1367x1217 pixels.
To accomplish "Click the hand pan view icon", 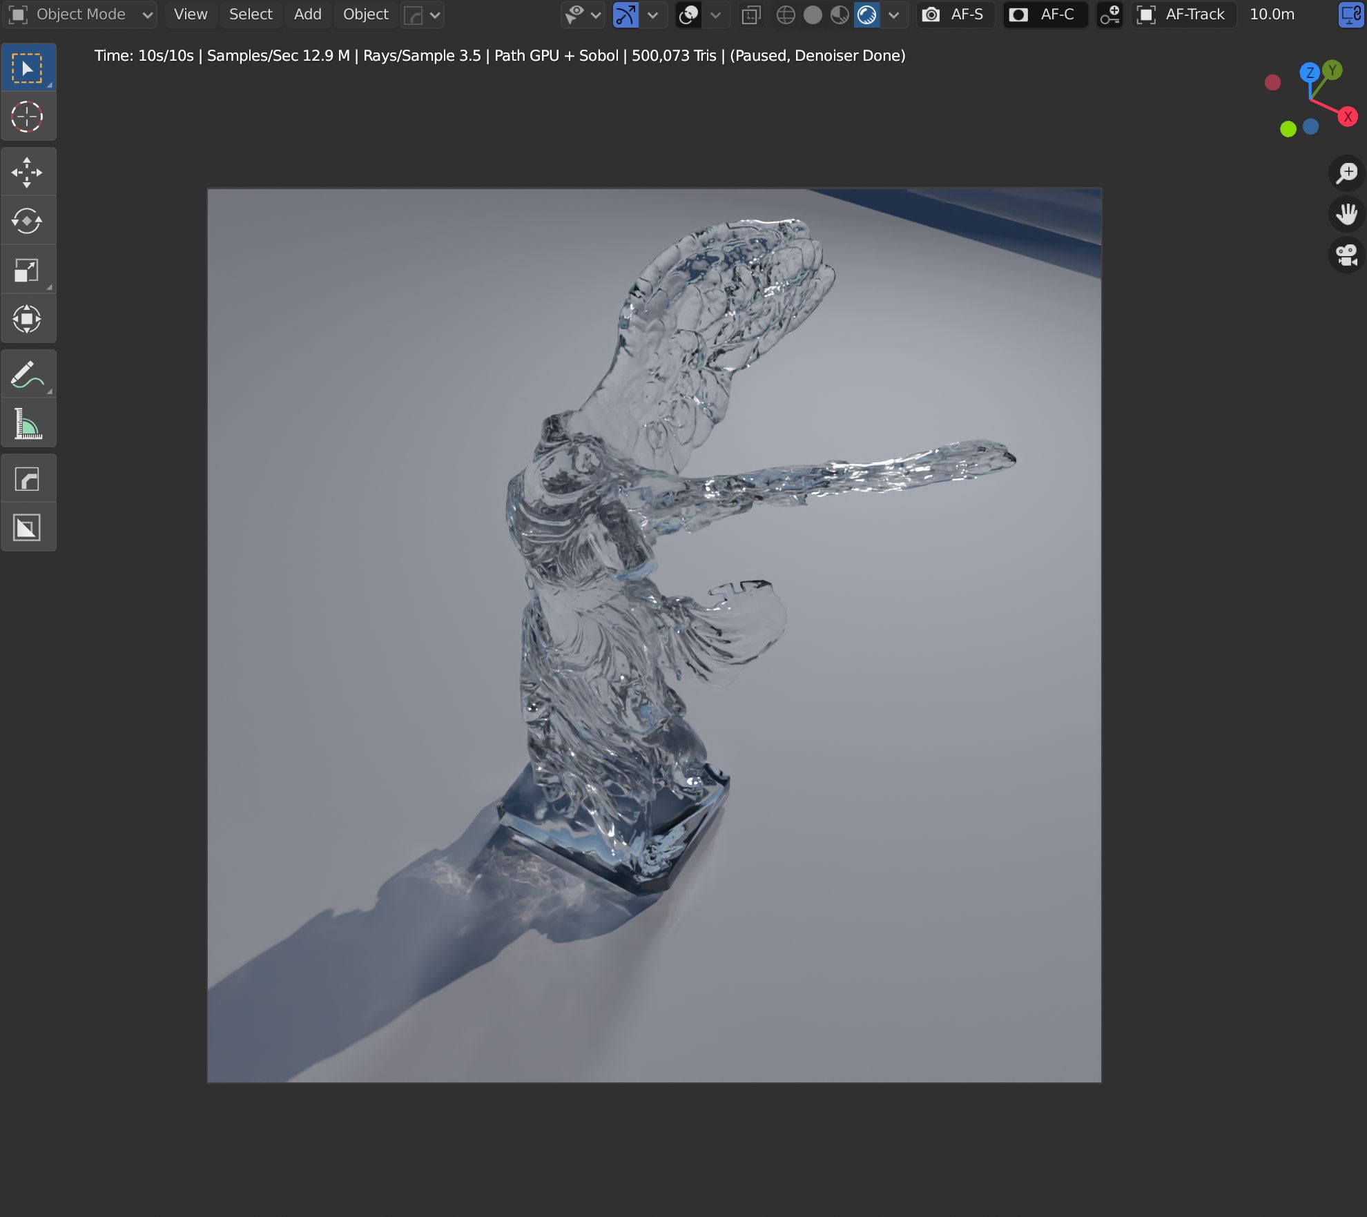I will pyautogui.click(x=1346, y=214).
